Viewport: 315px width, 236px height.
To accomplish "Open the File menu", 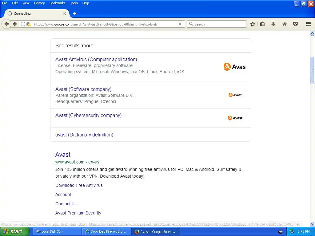I will pos(5,3).
